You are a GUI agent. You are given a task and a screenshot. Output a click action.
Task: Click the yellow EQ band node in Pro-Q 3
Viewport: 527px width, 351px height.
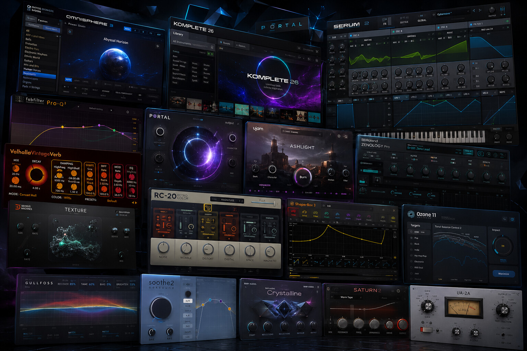62,127
